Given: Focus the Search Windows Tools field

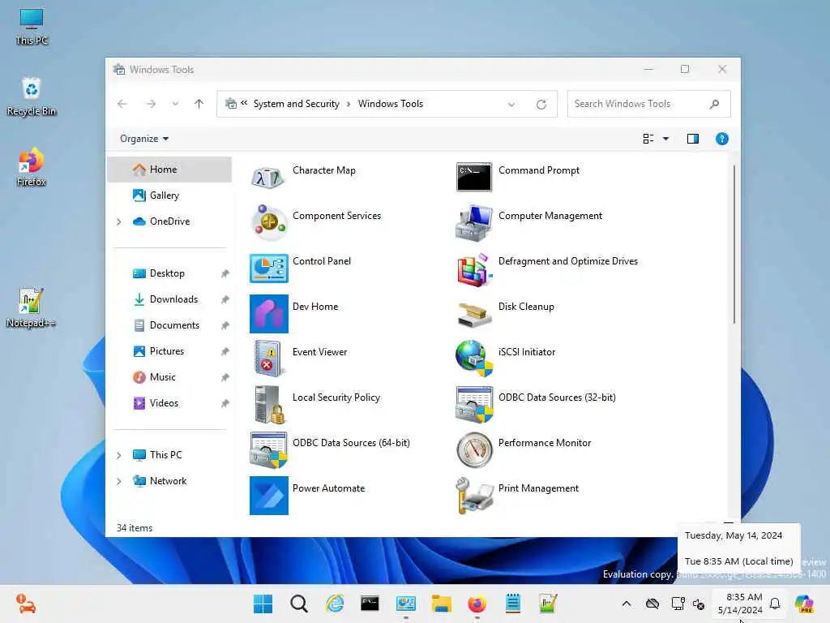Looking at the screenshot, I should click(x=648, y=104).
